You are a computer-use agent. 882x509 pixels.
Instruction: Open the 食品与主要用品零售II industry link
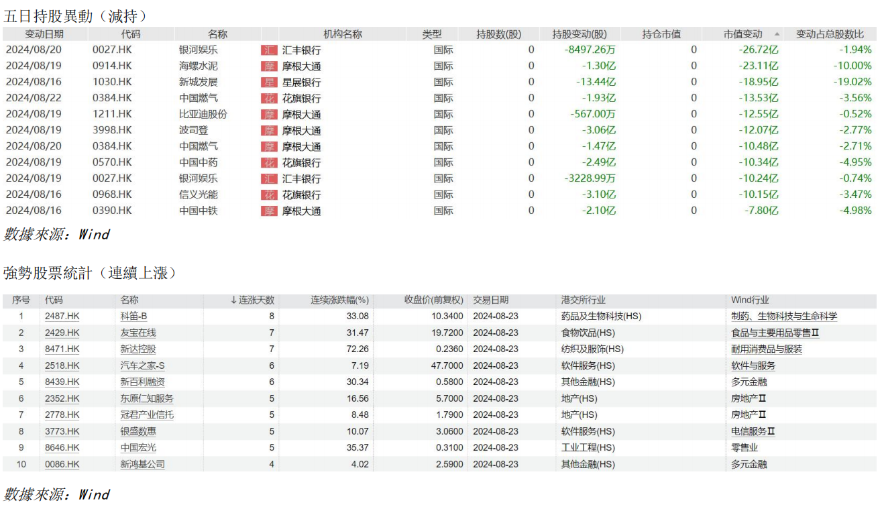[775, 333]
